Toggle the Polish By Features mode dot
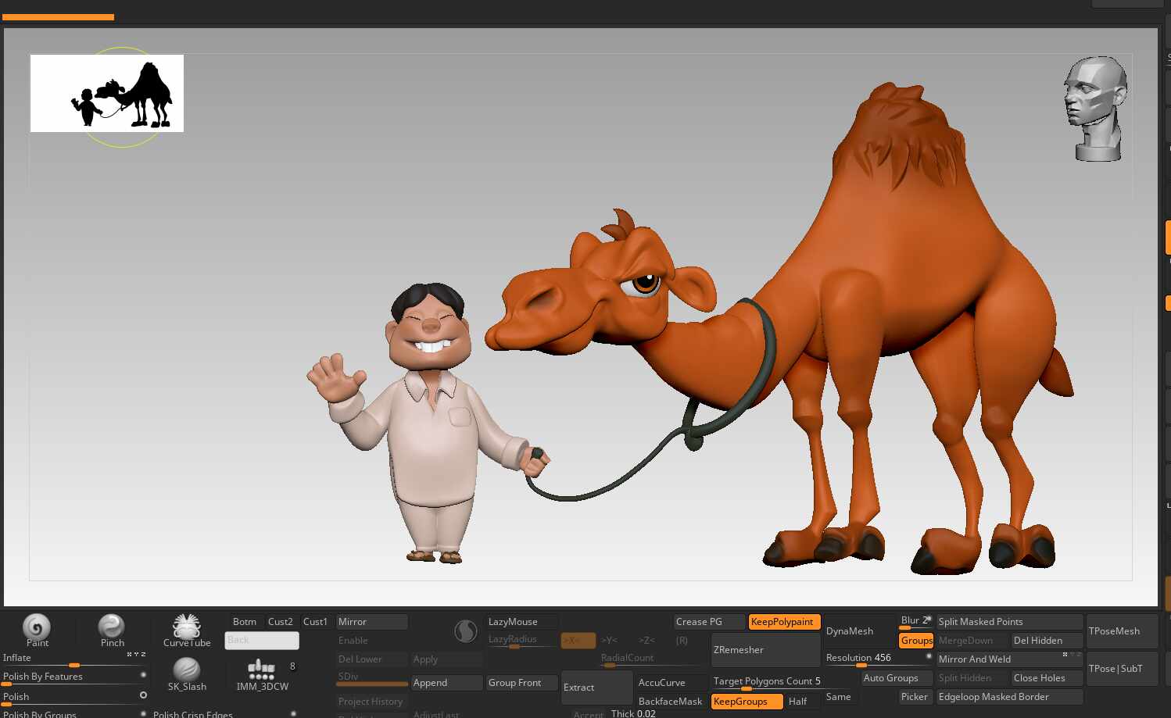Image resolution: width=1171 pixels, height=718 pixels. point(143,674)
